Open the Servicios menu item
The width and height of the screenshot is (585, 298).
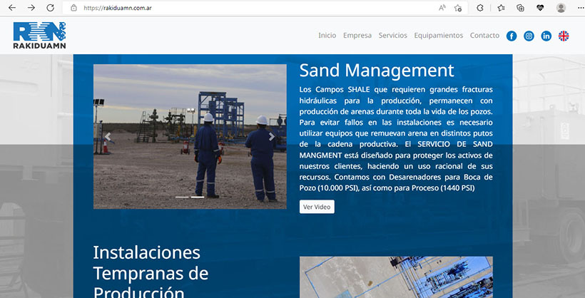pos(392,36)
